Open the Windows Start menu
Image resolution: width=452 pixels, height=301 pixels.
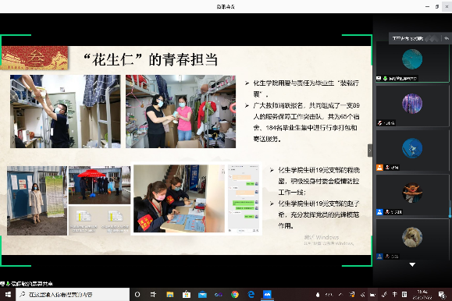(x=8, y=295)
